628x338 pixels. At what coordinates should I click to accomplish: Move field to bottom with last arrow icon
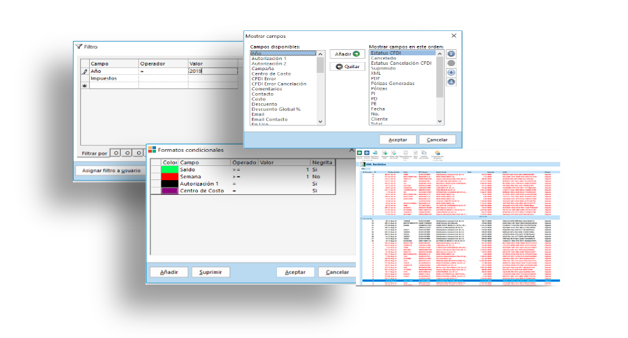click(451, 82)
